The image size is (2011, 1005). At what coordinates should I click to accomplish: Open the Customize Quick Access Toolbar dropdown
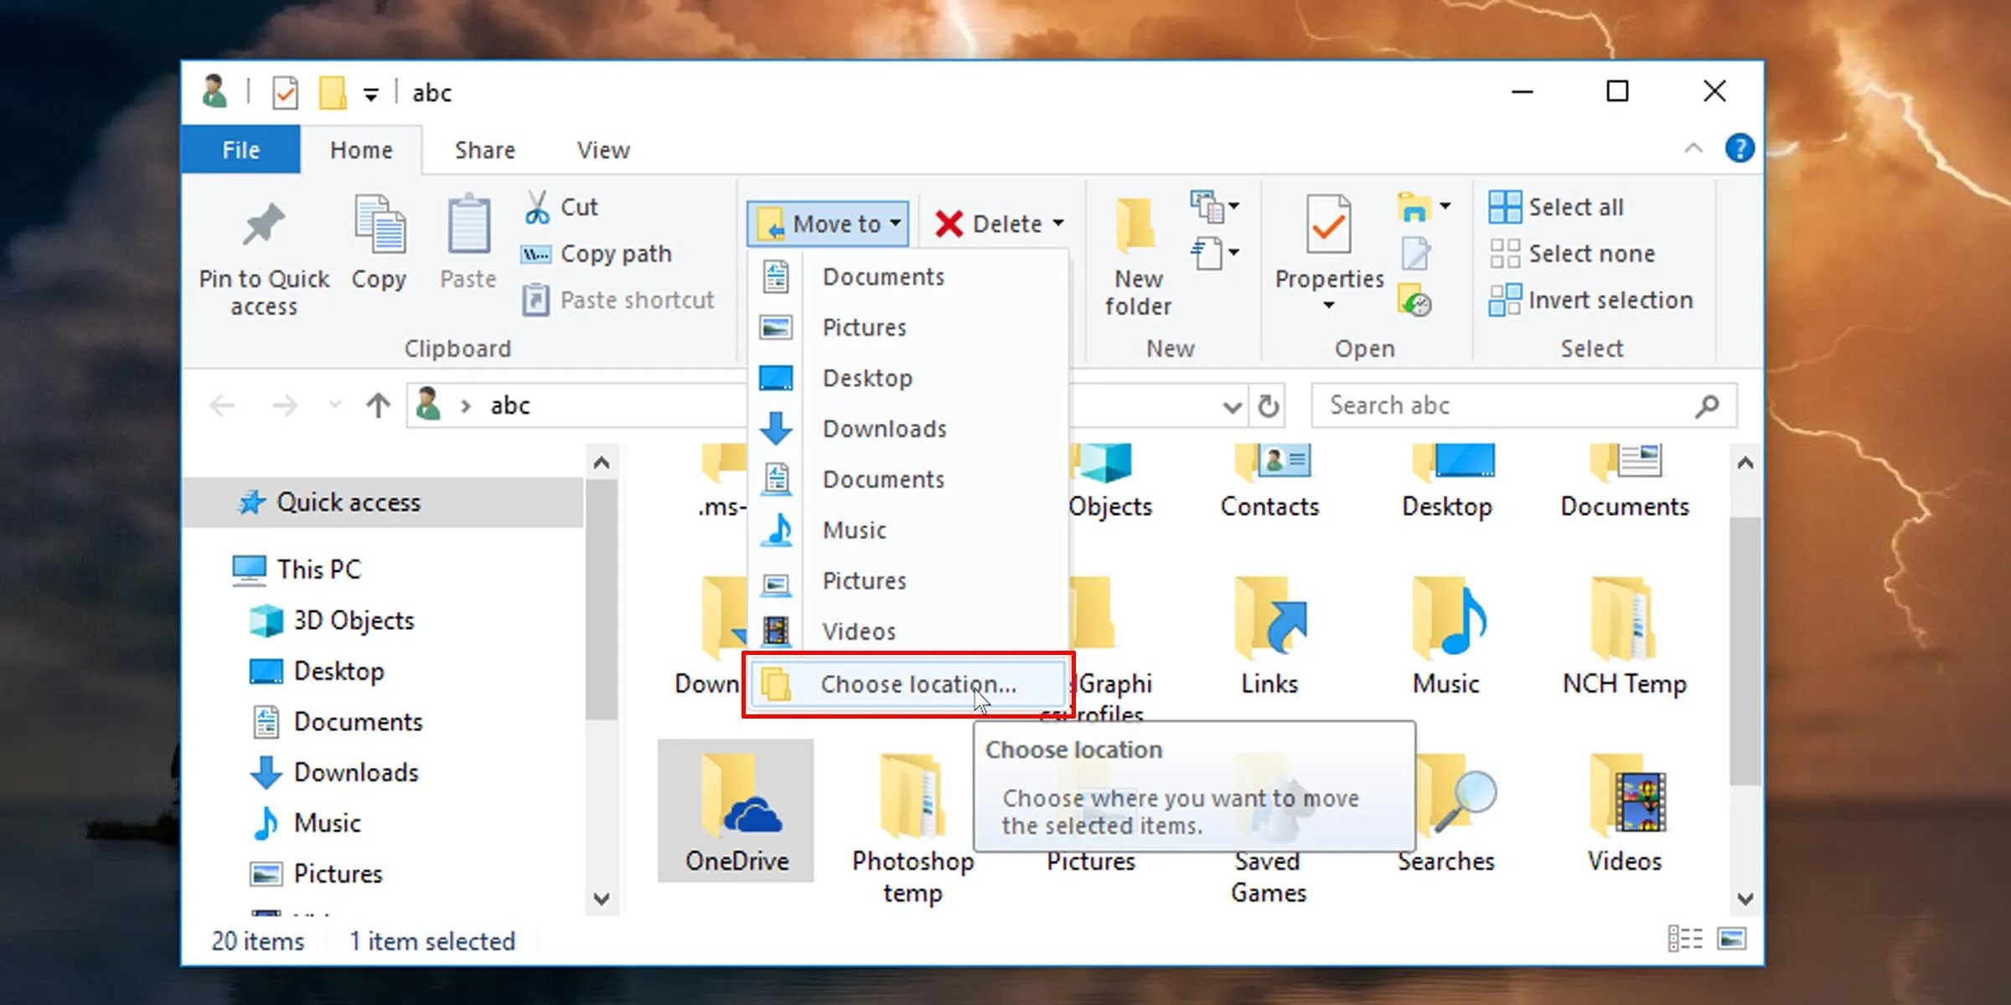pos(370,94)
